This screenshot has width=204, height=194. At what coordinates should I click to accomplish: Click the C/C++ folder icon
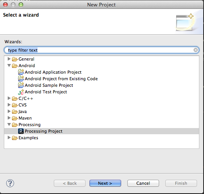pyautogui.click(x=15, y=99)
